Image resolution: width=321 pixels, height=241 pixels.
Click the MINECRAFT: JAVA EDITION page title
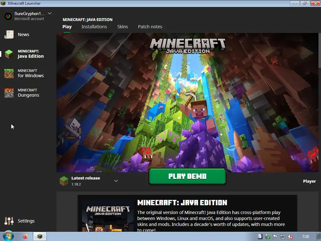click(88, 20)
